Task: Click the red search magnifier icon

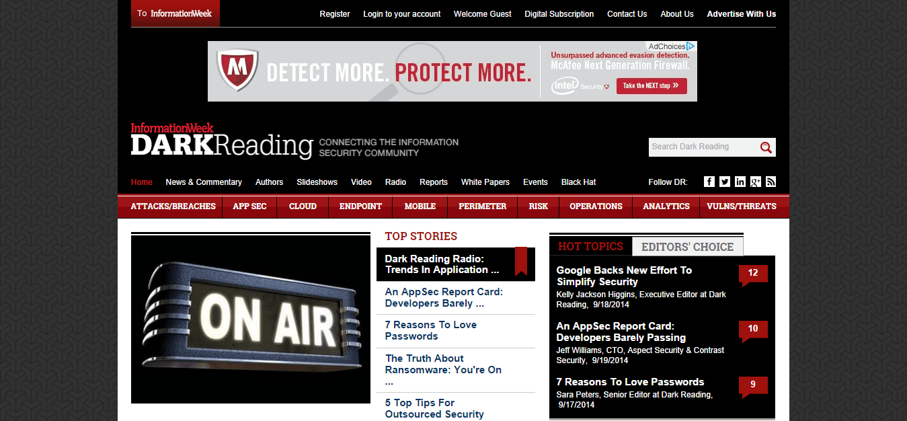Action: coord(766,147)
